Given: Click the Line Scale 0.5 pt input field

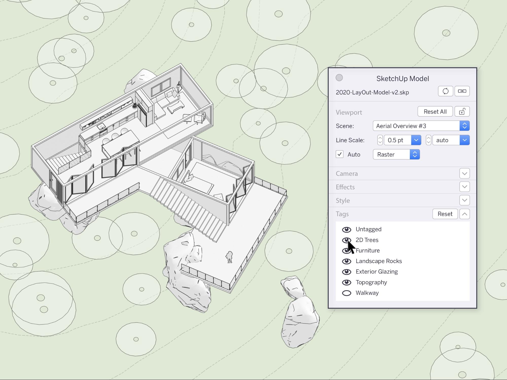Looking at the screenshot, I should 397,140.
